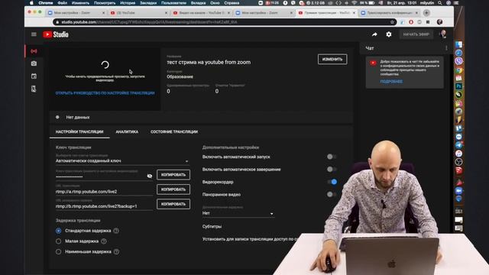Open the stream setup guide link
Viewport: 489px width, 275px height.
click(105, 93)
